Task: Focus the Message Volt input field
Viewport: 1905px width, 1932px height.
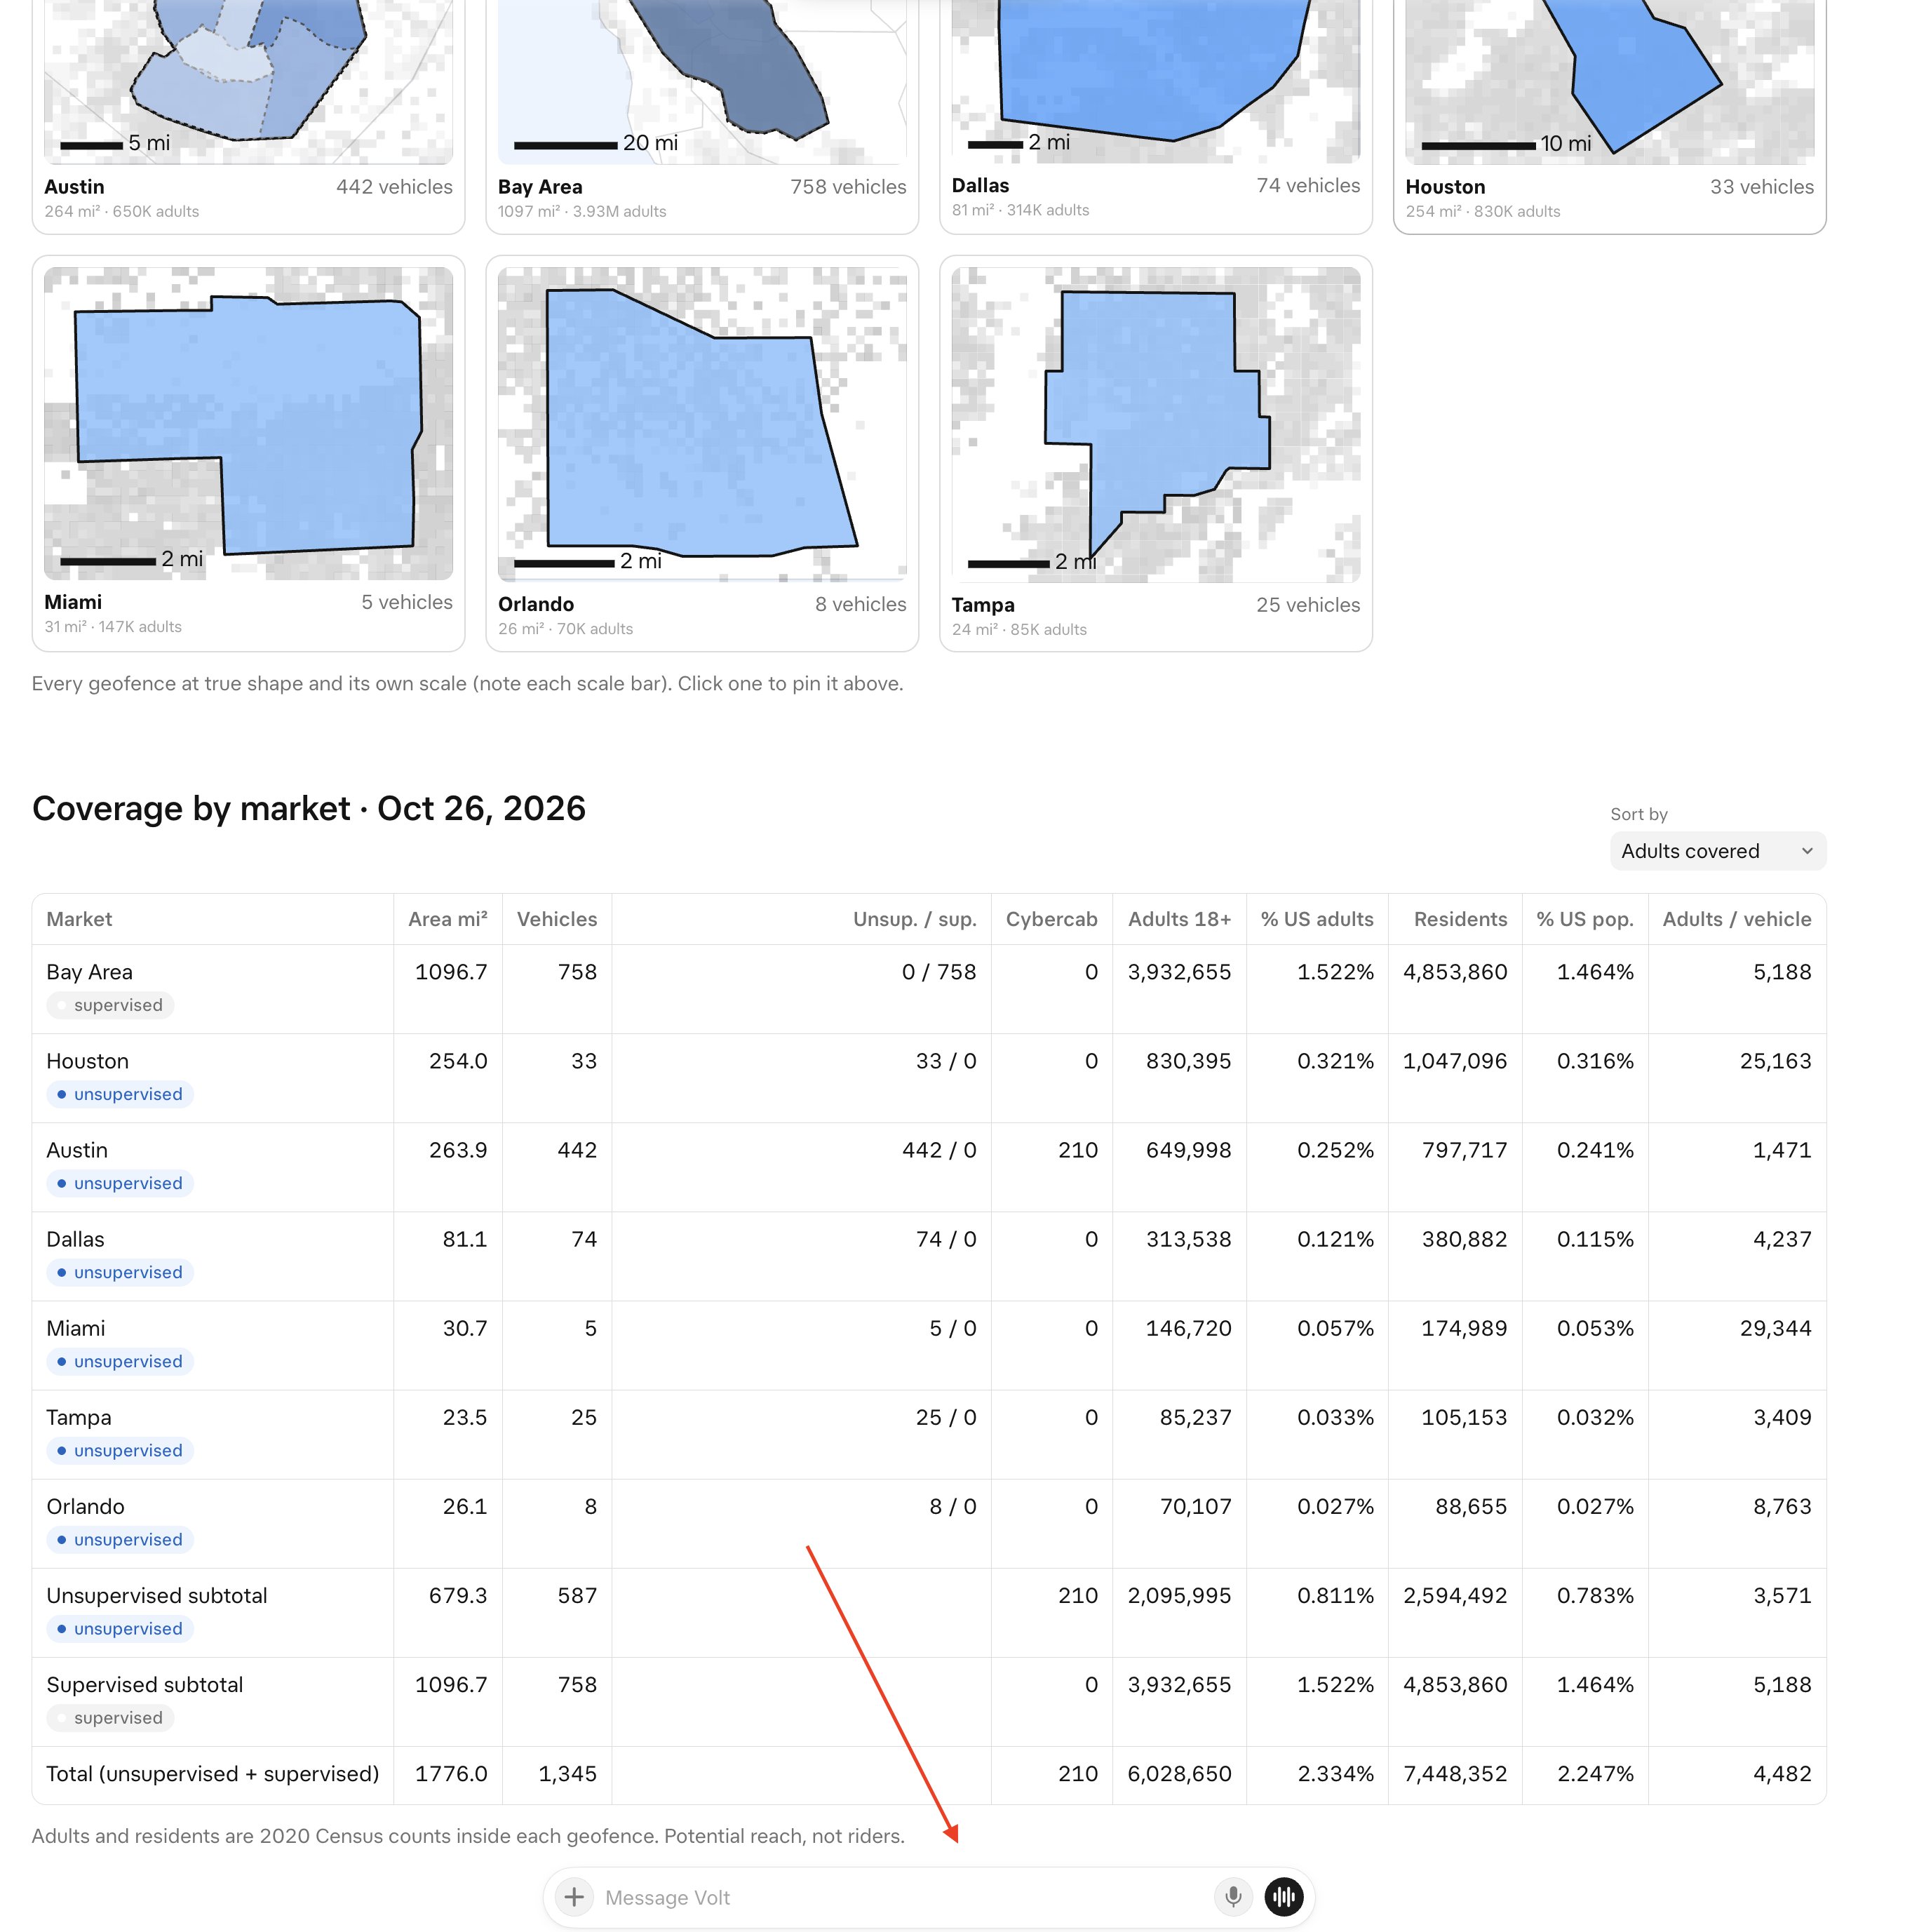Action: [900, 1897]
